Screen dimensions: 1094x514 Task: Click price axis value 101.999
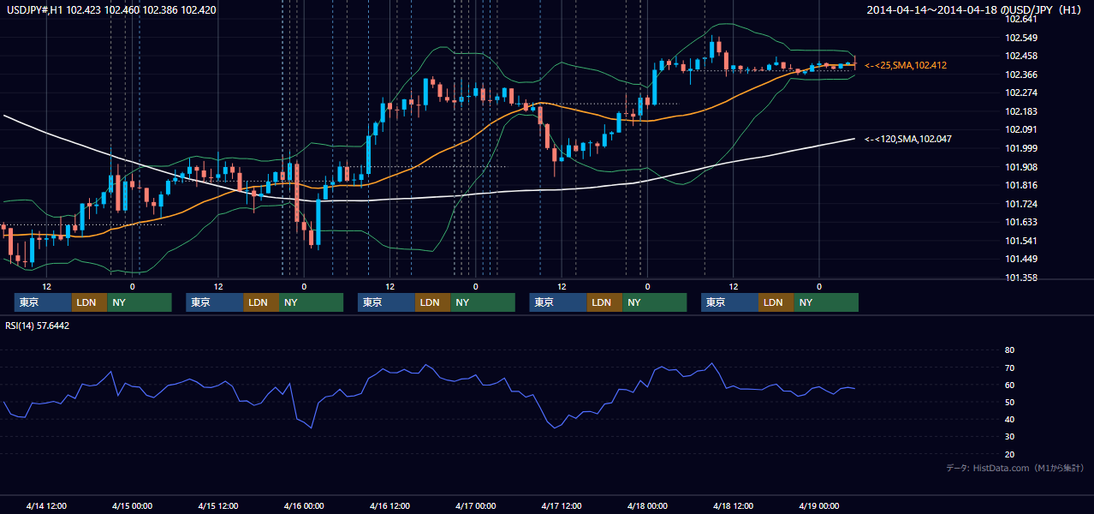(1021, 148)
